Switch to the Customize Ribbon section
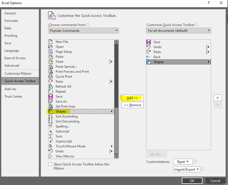The height and width of the screenshot is (185, 228). tap(18, 73)
